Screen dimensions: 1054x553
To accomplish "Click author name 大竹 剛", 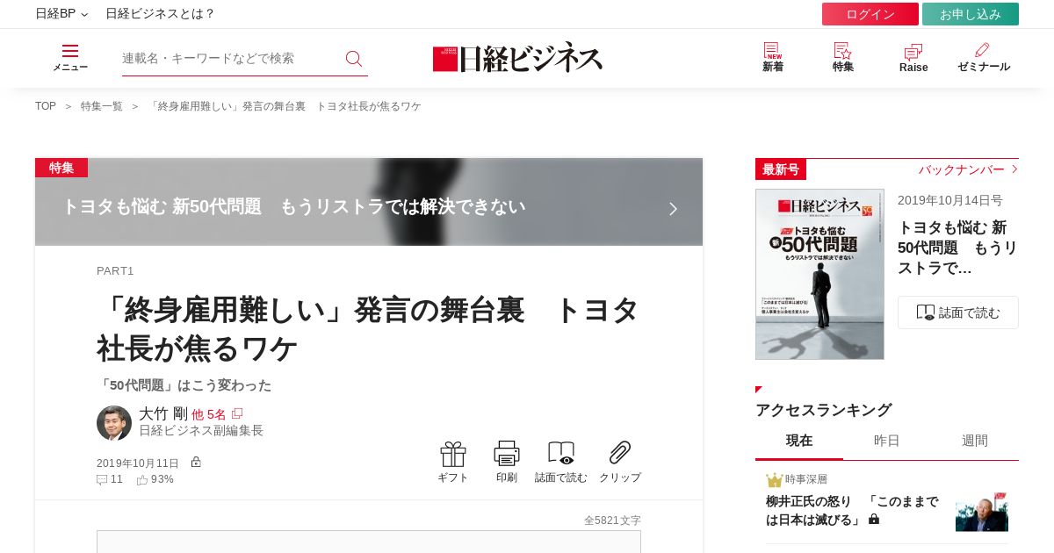I will [x=163, y=413].
